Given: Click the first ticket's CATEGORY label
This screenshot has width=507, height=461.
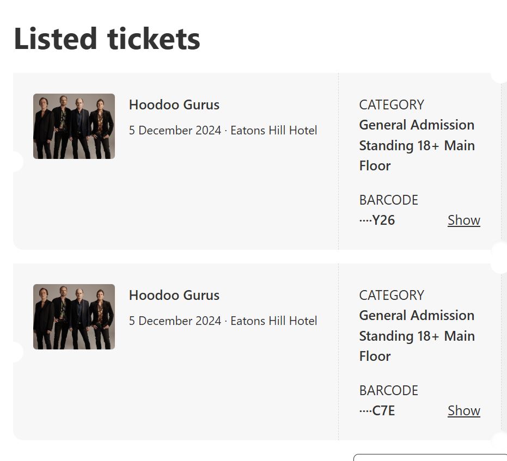Looking at the screenshot, I should tap(391, 105).
